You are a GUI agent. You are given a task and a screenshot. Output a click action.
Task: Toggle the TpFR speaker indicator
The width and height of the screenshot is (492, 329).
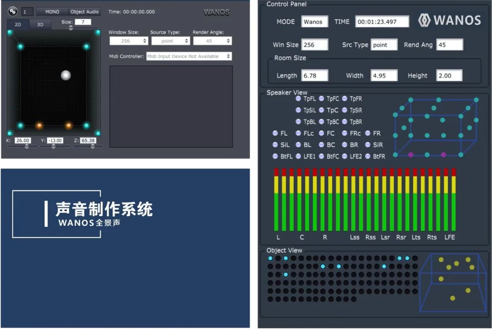344,98
